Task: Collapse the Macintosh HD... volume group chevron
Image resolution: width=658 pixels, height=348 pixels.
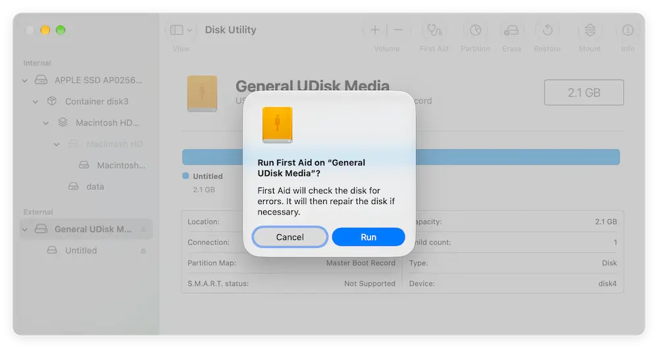Action: 46,123
